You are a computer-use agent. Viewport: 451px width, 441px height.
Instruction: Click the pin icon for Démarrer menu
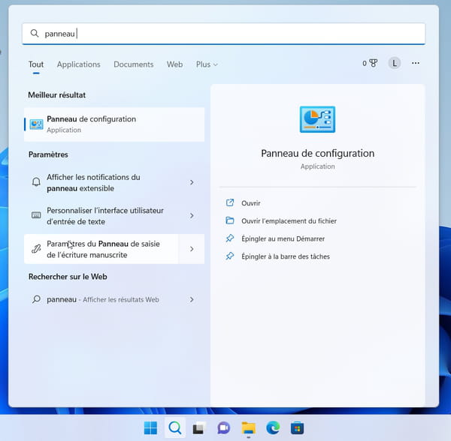(x=230, y=238)
